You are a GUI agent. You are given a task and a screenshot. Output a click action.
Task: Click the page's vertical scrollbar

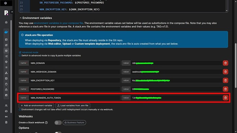point(236,66)
